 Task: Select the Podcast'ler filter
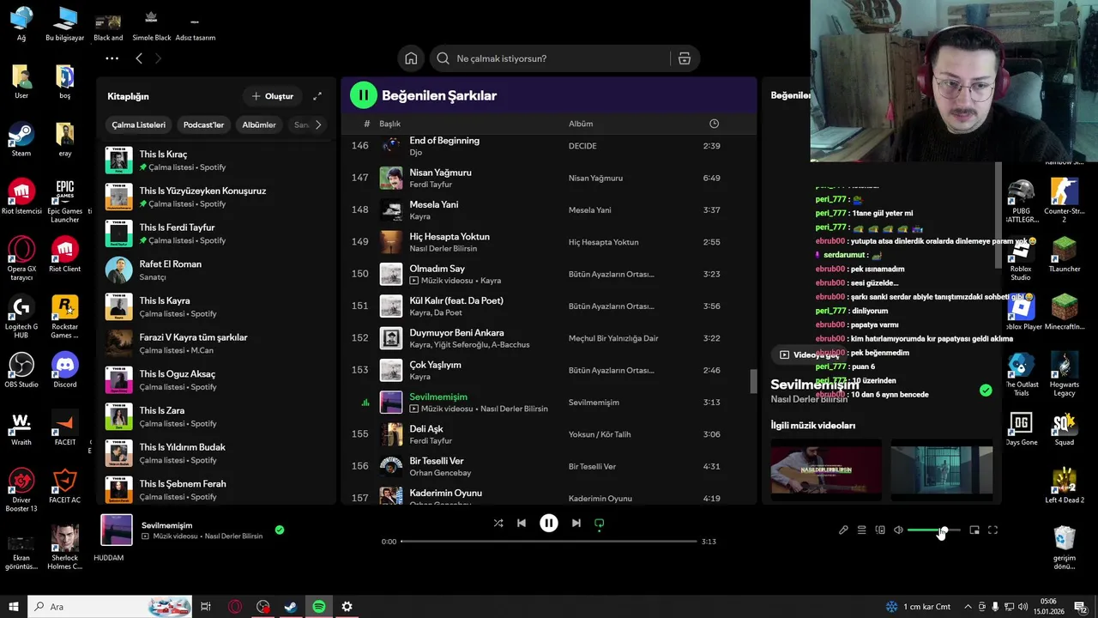pos(203,124)
